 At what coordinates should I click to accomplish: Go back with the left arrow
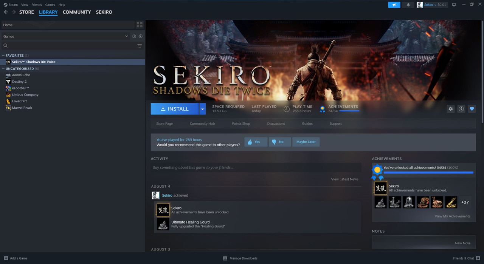tap(6, 12)
